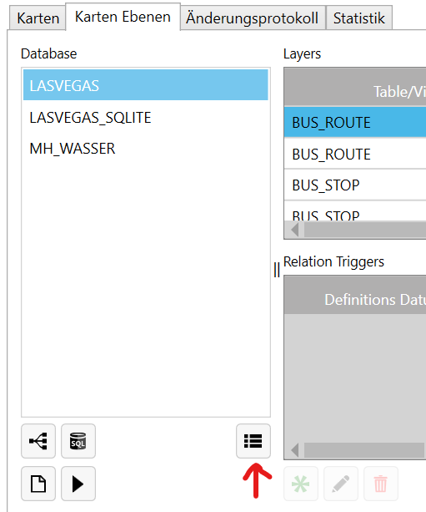Viewport: 426px width, 512px height.
Task: Click the black play arrow button
Action: point(78,484)
